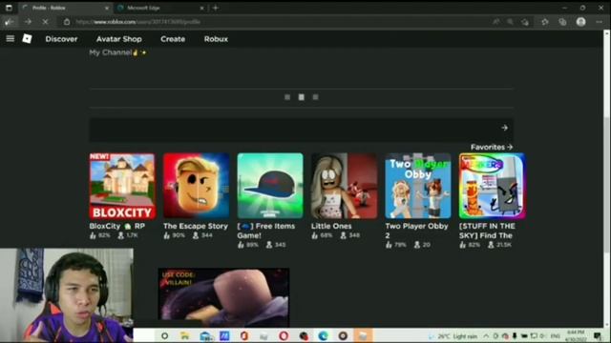
Task: Open the notification center icon
Action: point(598,336)
